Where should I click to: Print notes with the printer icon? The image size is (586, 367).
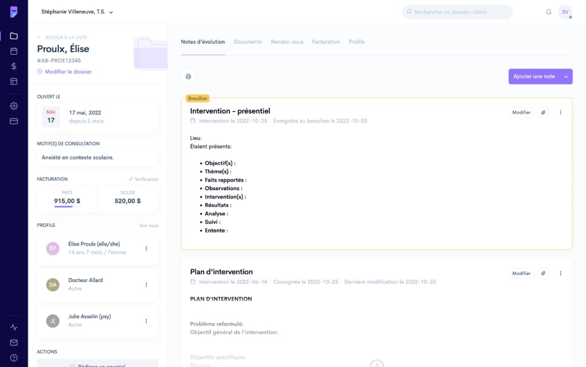click(x=188, y=76)
